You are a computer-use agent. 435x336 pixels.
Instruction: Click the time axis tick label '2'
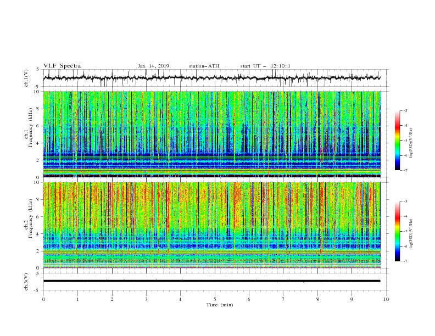coord(112,299)
